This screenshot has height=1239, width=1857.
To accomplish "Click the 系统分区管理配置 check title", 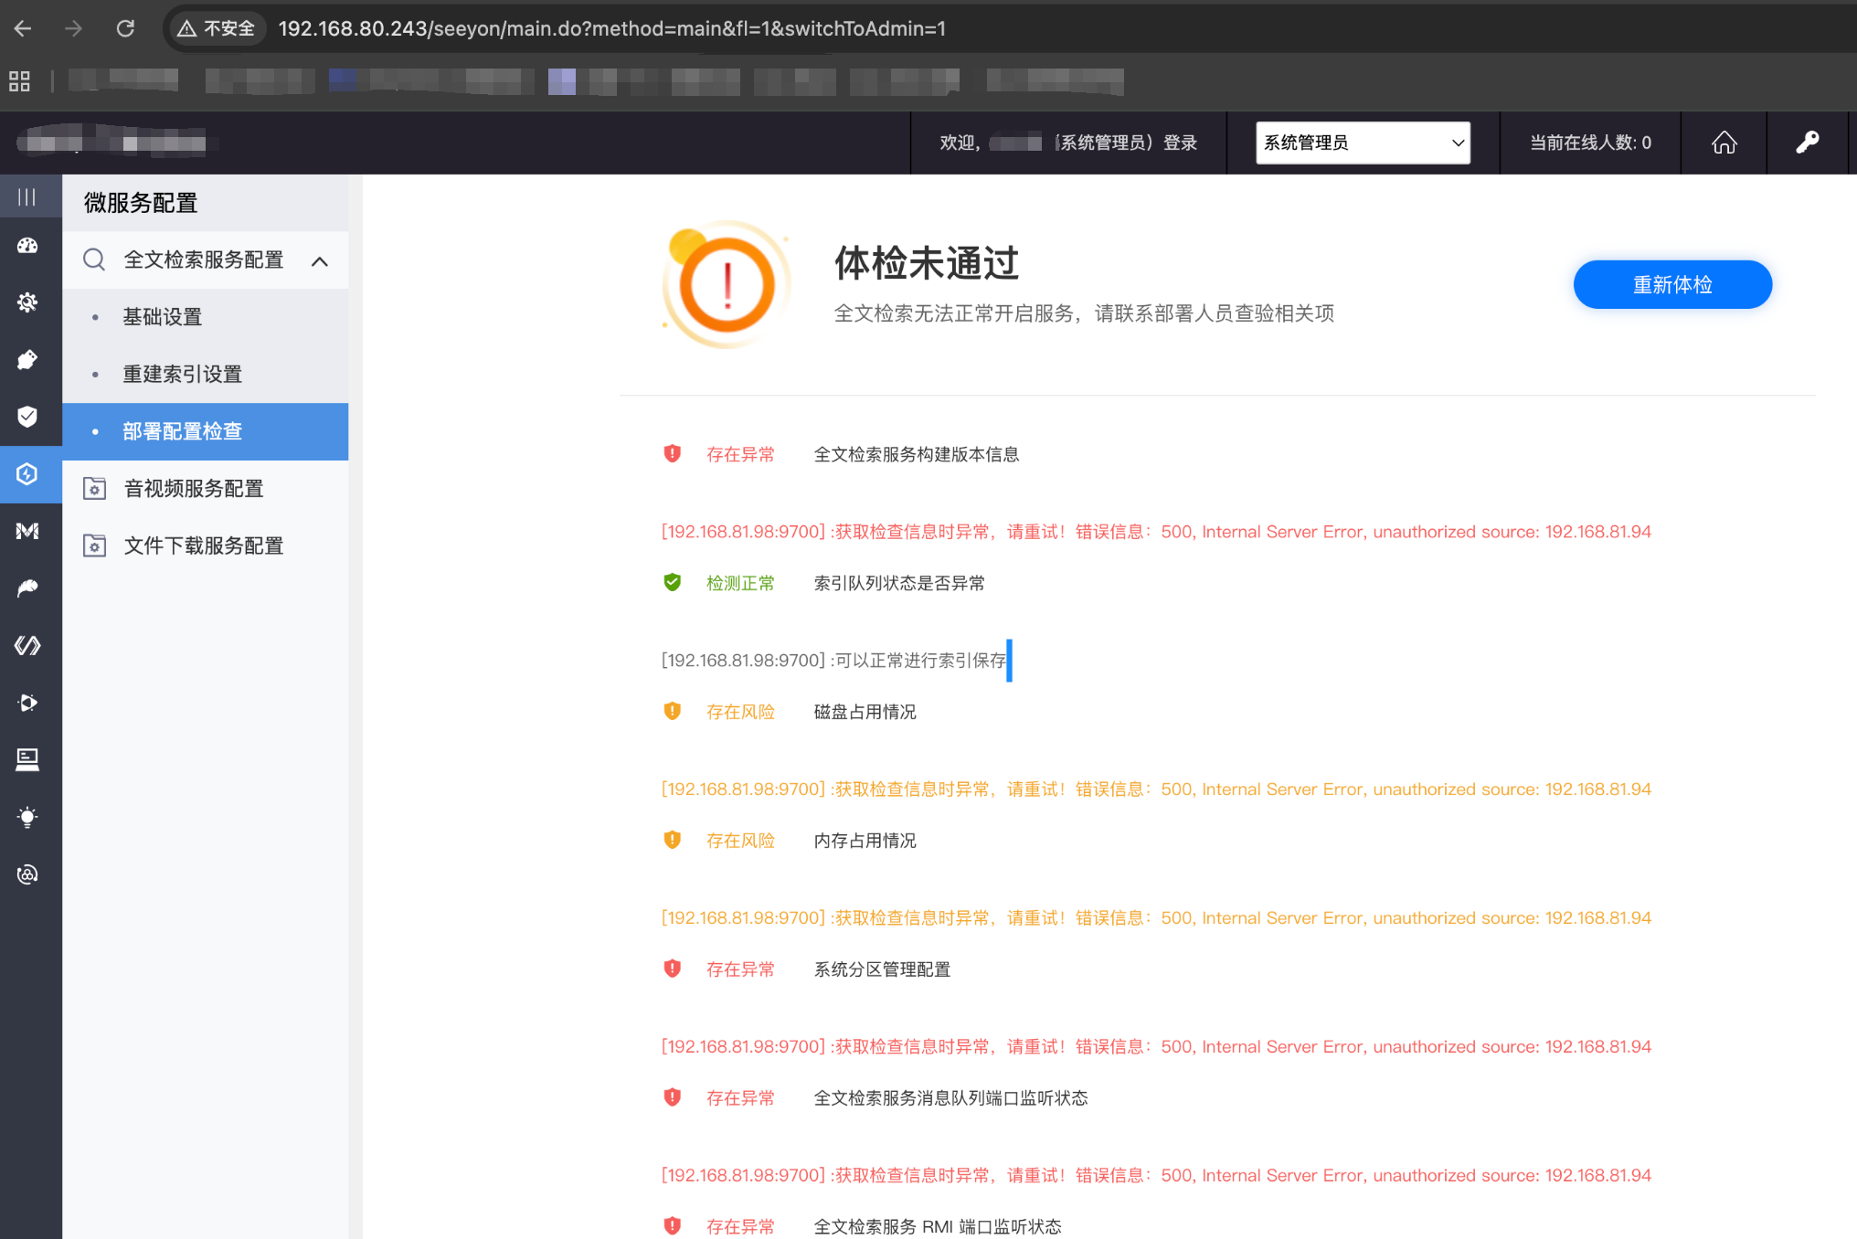I will pos(882,969).
